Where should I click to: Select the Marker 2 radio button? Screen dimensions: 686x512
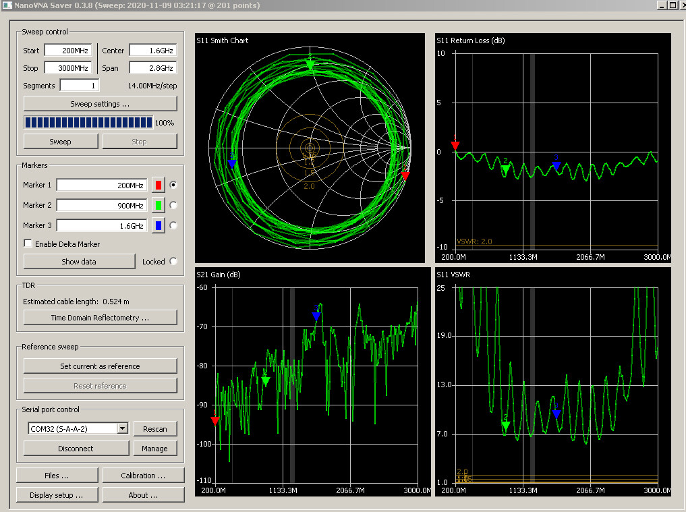[x=173, y=205]
